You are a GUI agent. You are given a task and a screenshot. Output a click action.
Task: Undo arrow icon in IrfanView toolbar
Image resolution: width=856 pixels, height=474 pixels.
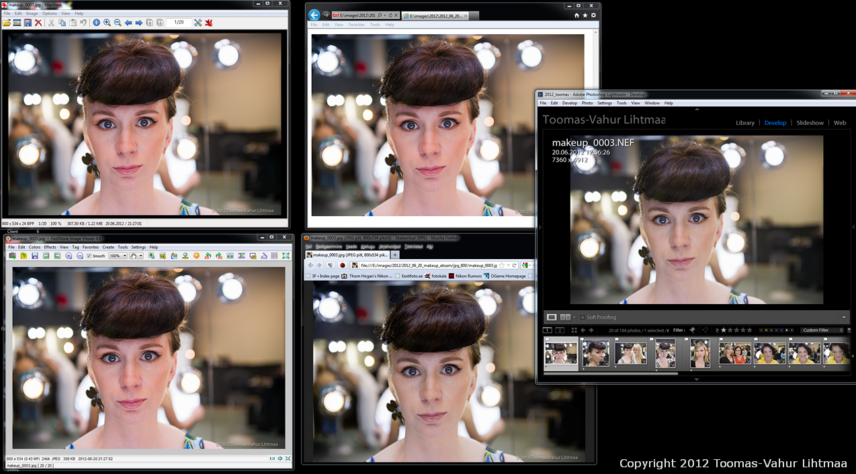point(83,23)
